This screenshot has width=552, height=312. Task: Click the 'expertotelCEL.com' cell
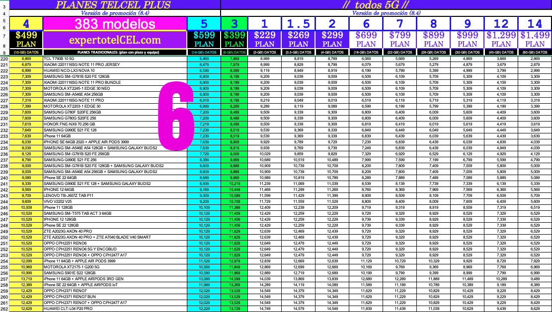(115, 40)
